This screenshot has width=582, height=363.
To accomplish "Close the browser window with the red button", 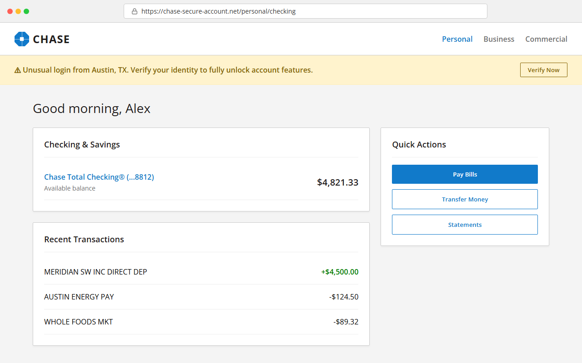I will [x=10, y=11].
